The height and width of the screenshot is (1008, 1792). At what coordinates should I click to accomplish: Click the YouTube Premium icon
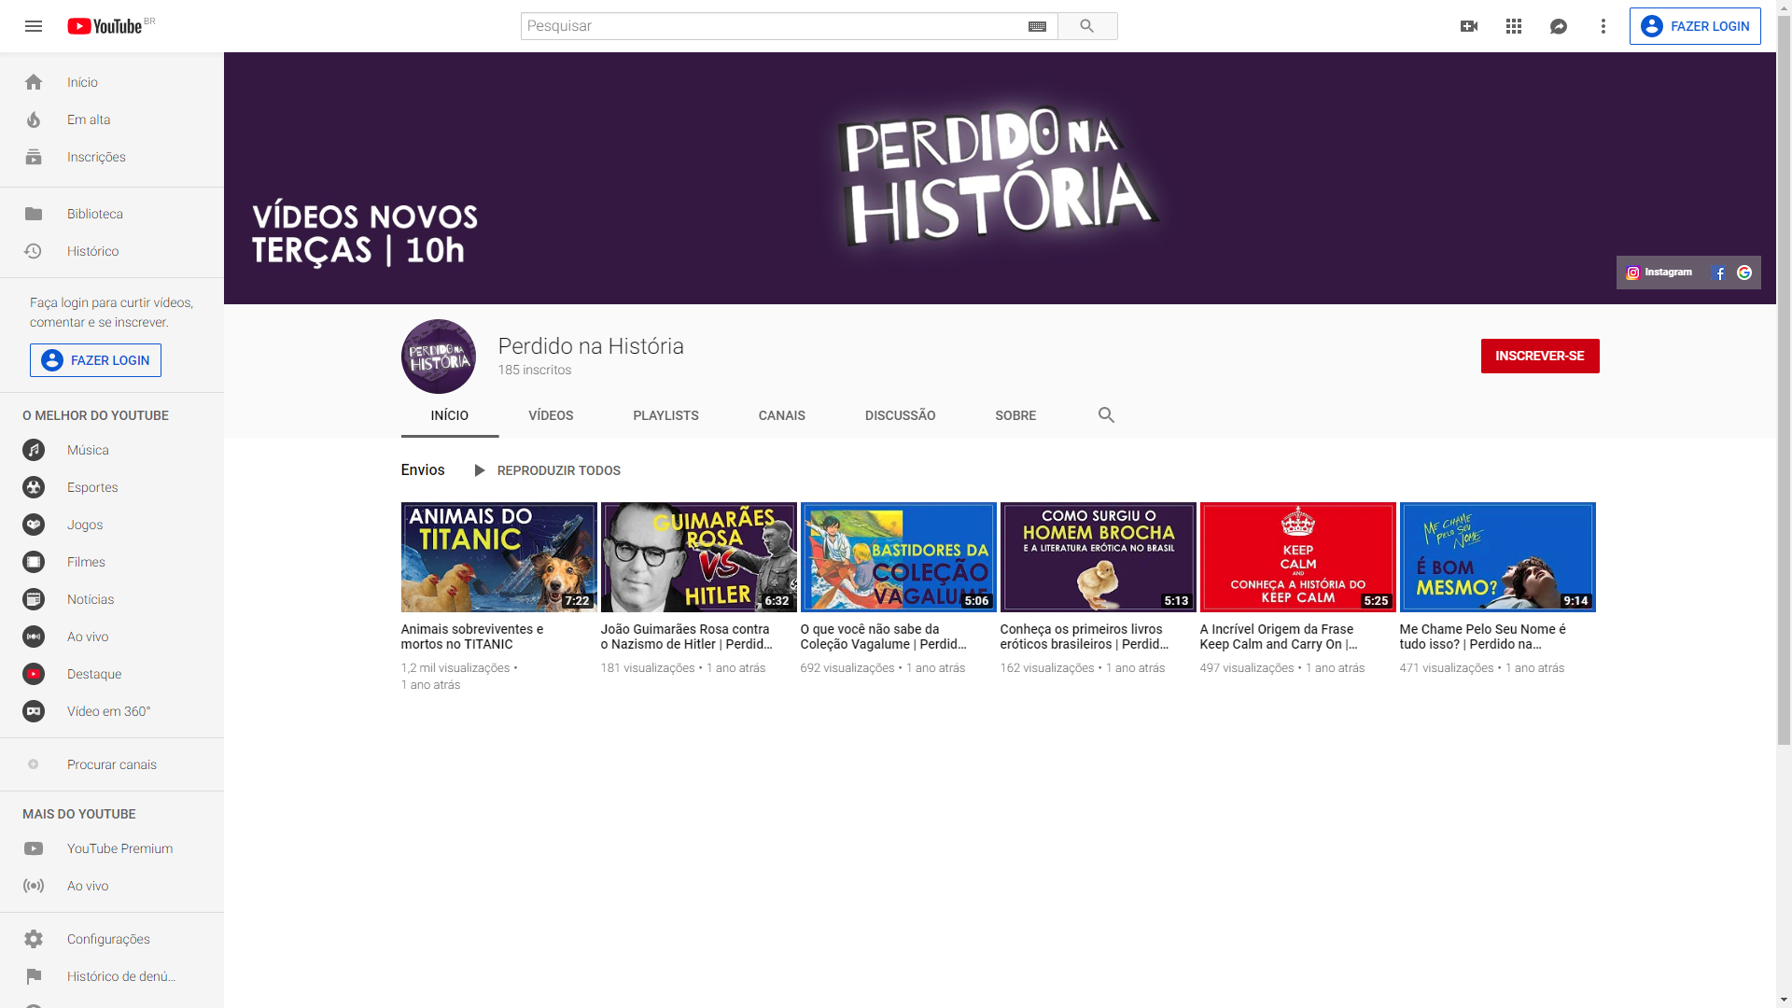(34, 848)
